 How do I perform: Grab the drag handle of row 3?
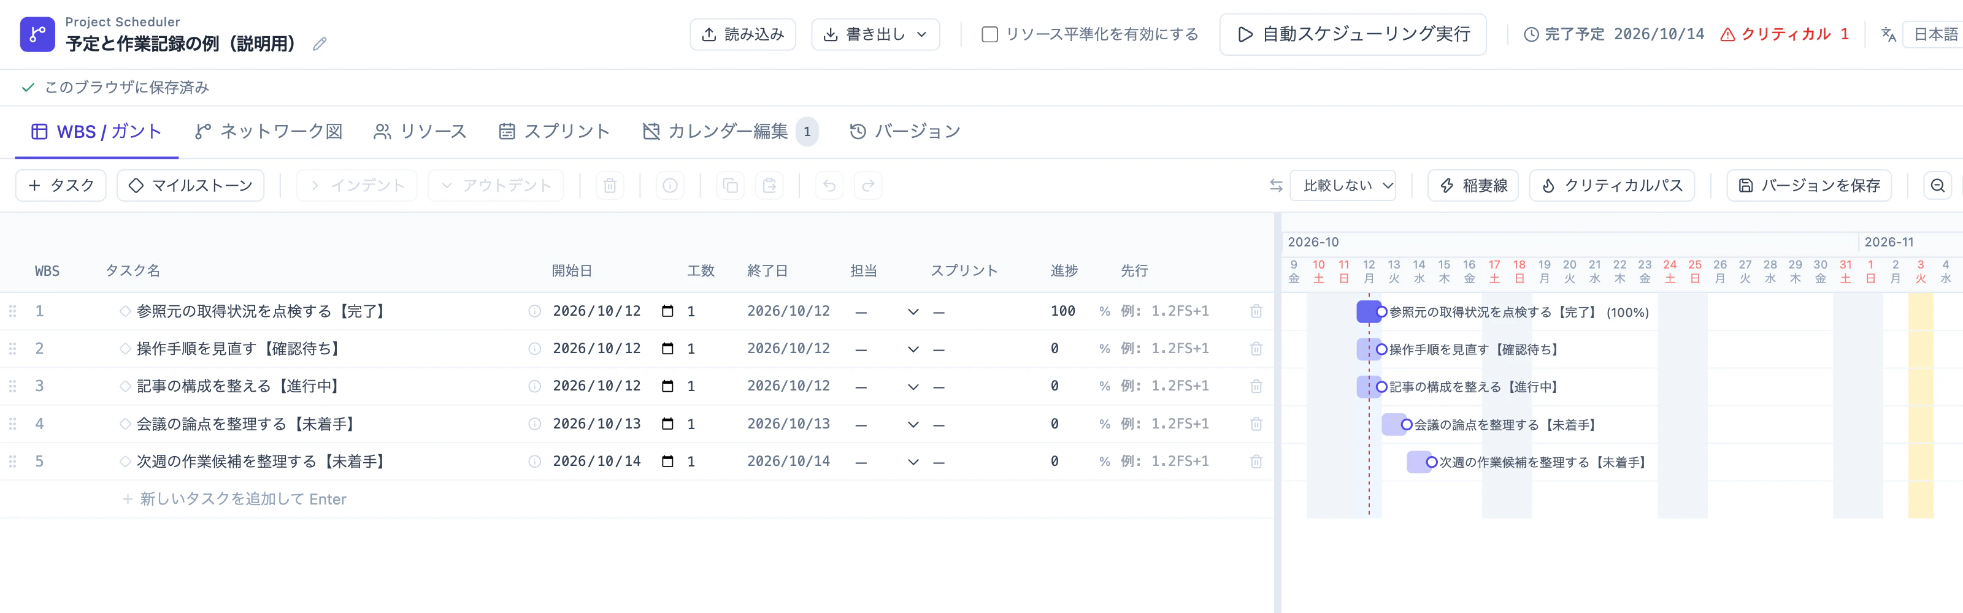coord(12,386)
